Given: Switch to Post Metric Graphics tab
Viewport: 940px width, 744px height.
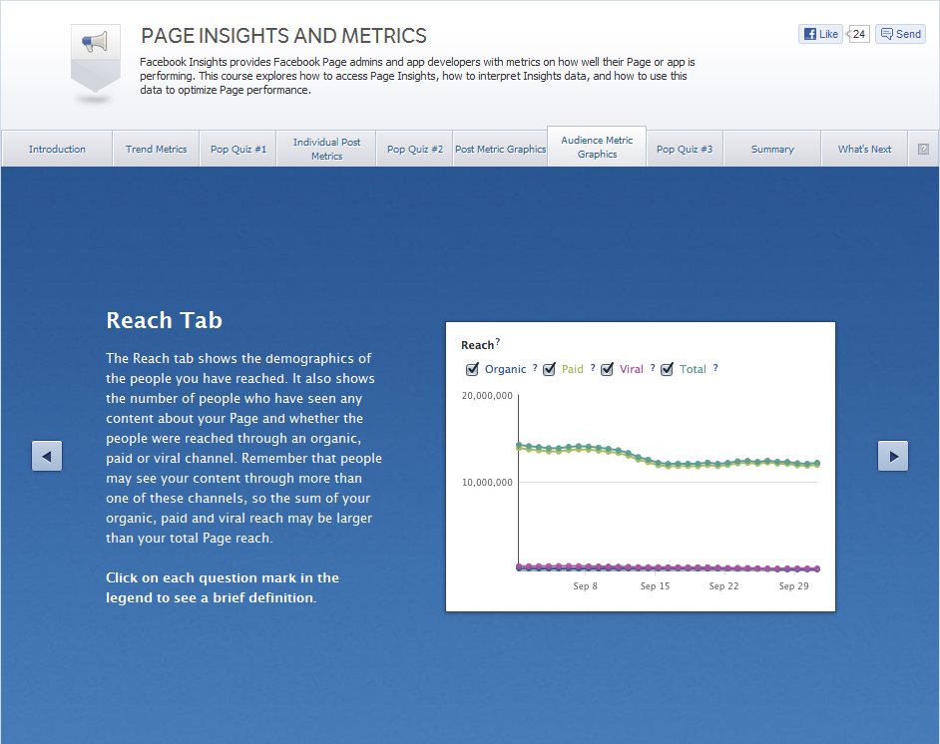Looking at the screenshot, I should [x=501, y=150].
